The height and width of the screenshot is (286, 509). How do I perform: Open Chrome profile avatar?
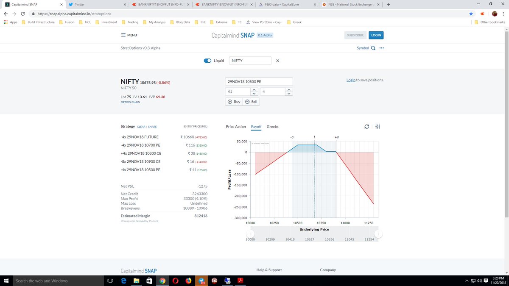click(494, 14)
